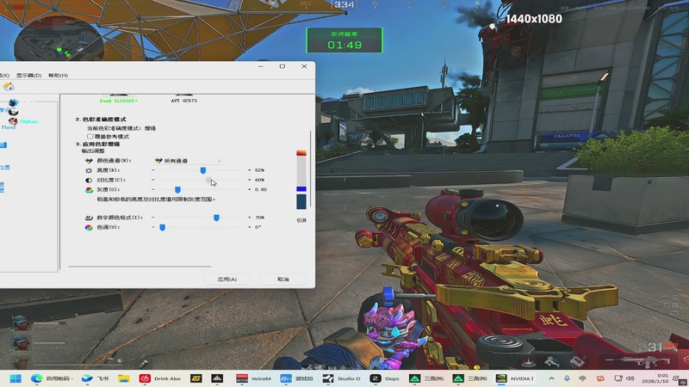The width and height of the screenshot is (689, 387).
Task: Switch to the VoiceM taskbar item
Action: (x=253, y=378)
